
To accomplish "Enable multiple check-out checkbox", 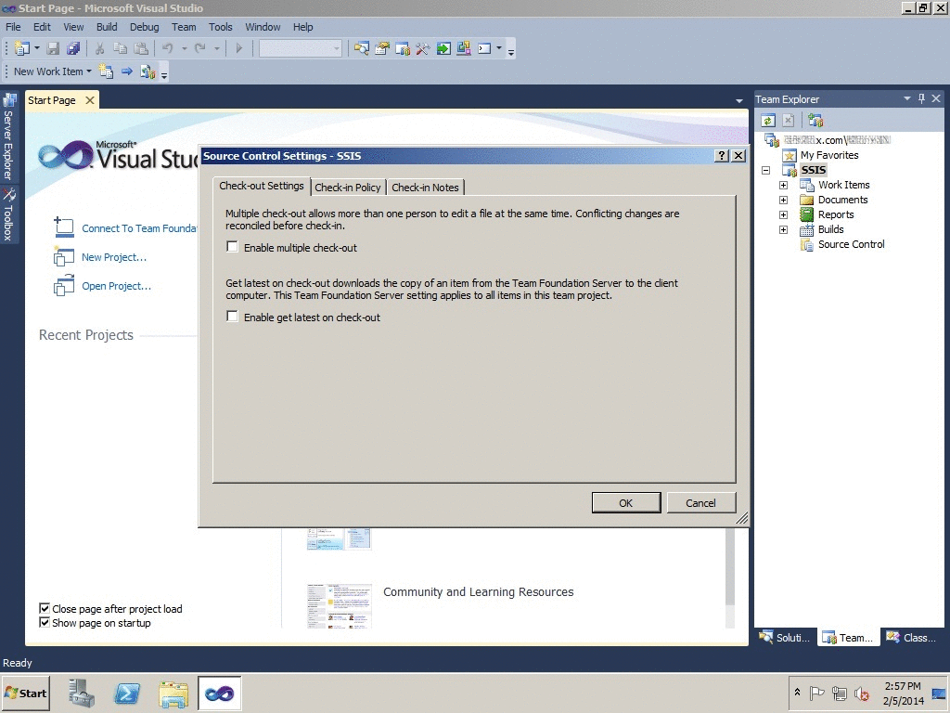I will click(x=232, y=247).
